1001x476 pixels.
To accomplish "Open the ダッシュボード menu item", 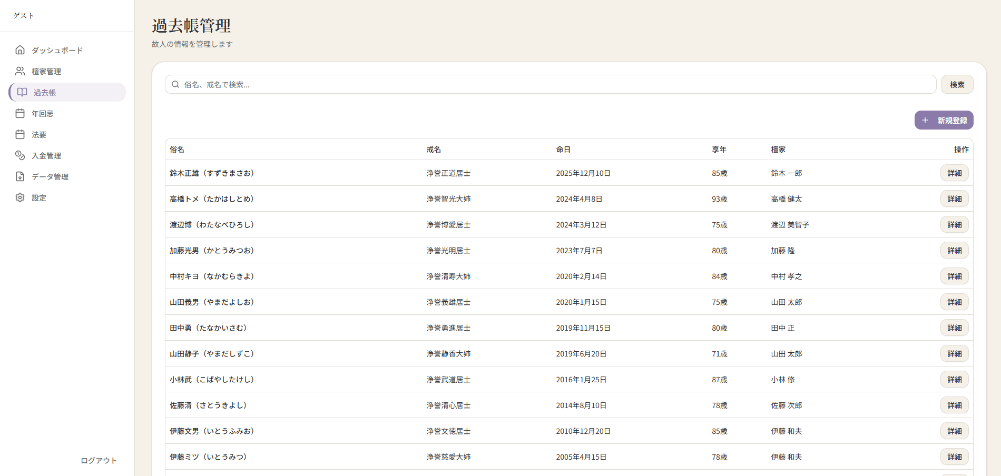I will [x=57, y=50].
